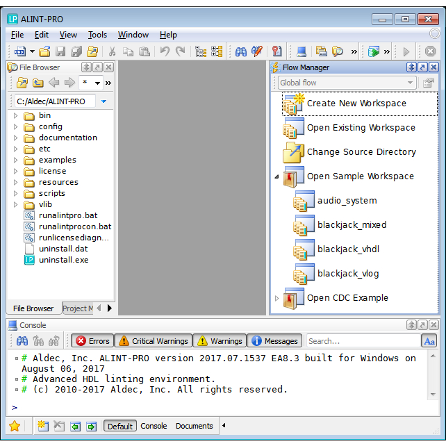Click the Console Search field
The height and width of the screenshot is (446, 446).
point(363,341)
